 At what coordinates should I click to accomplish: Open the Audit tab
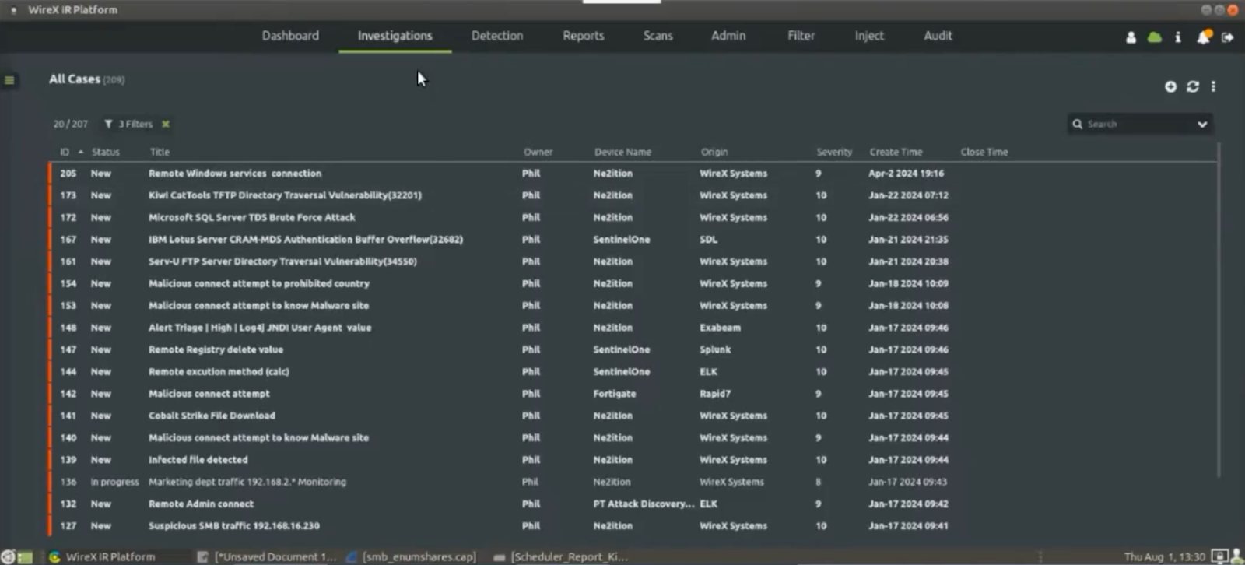point(938,36)
